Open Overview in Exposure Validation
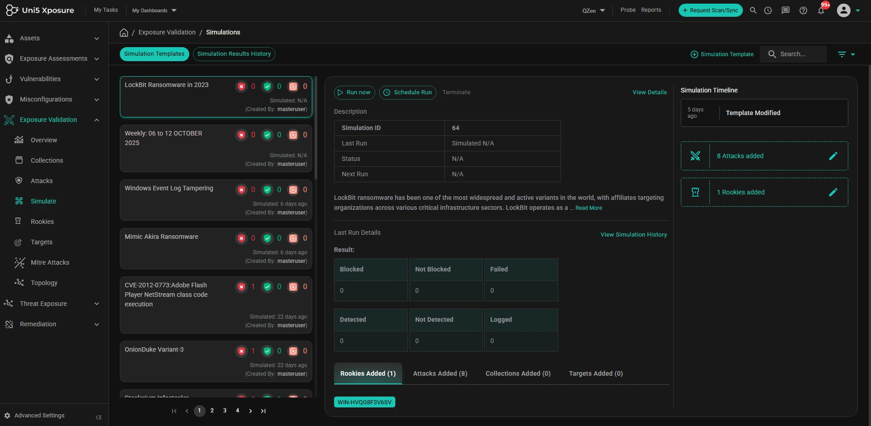 [44, 140]
